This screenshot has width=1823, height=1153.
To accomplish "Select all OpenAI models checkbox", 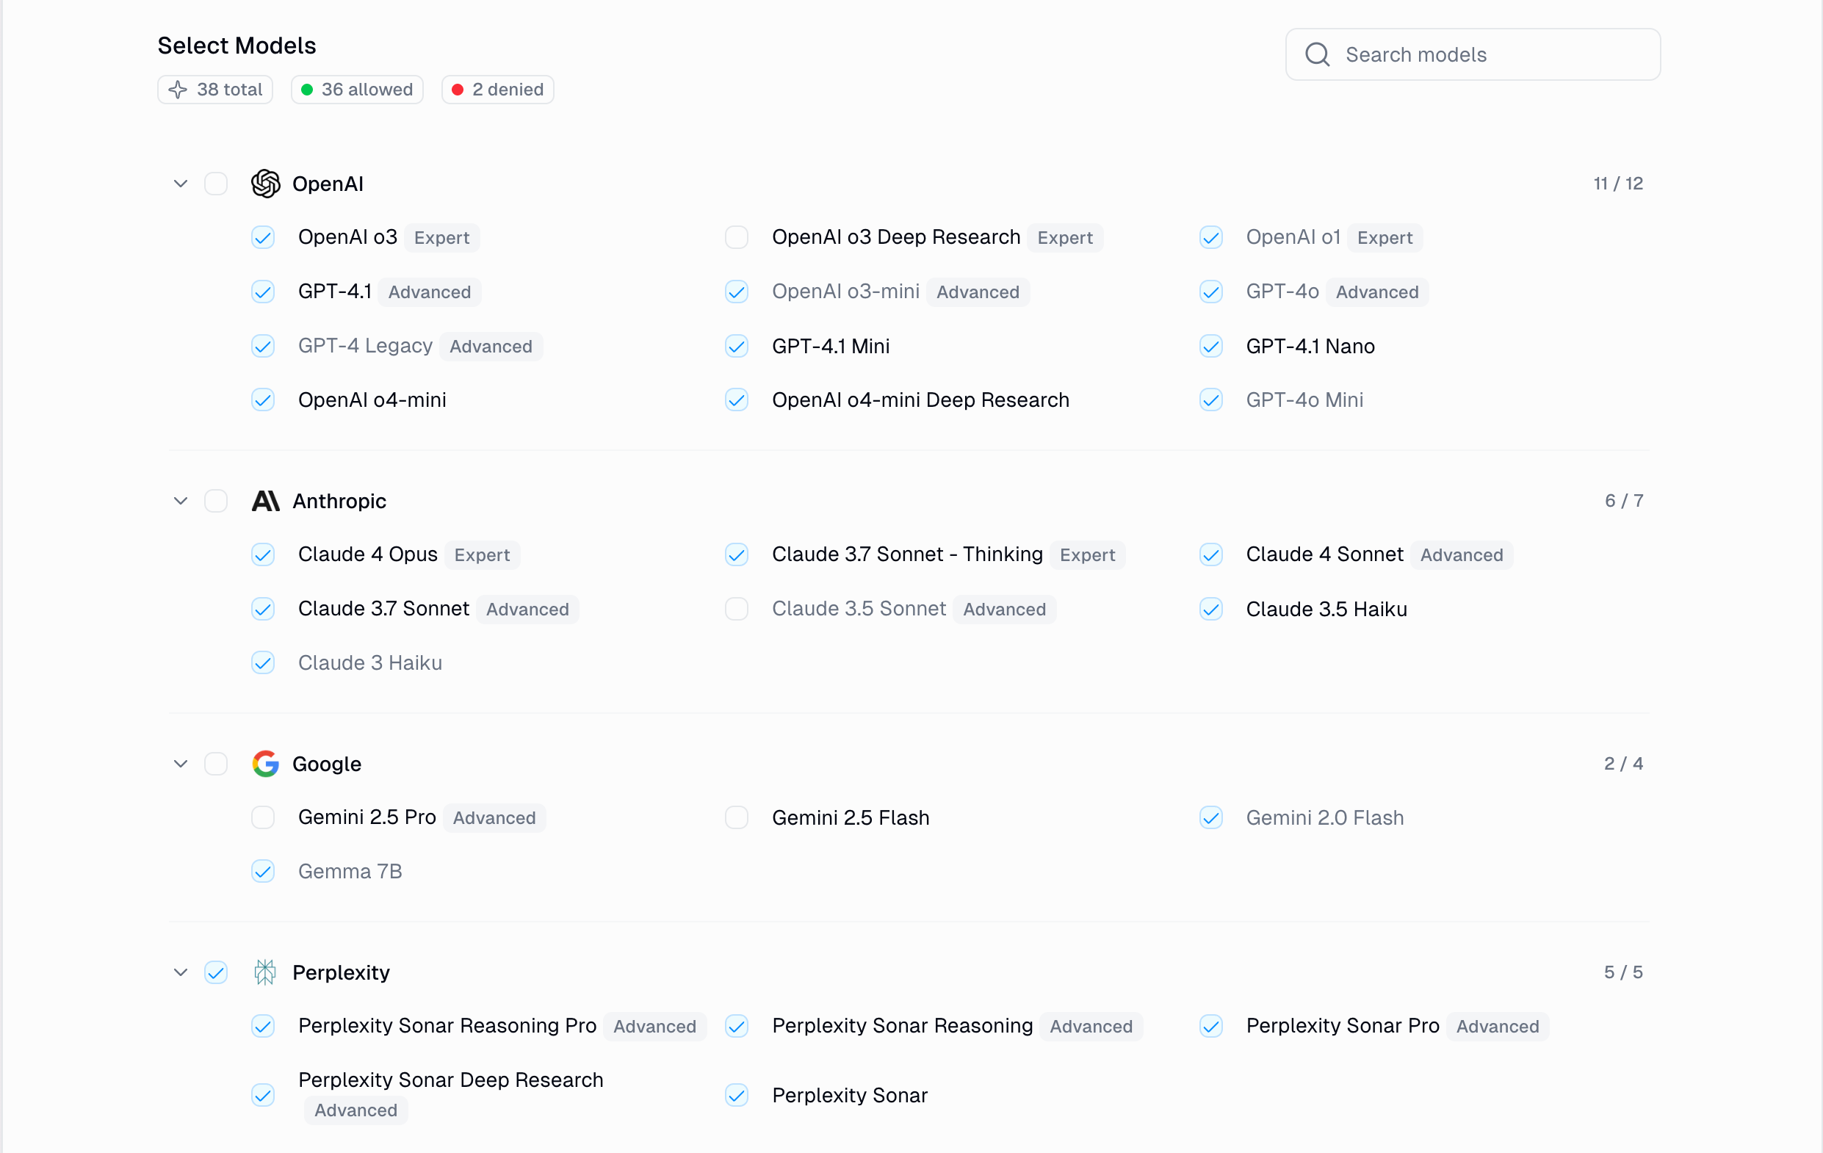I will [x=216, y=184].
